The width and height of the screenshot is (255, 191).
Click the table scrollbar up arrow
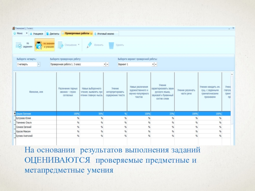pyautogui.click(x=232, y=74)
